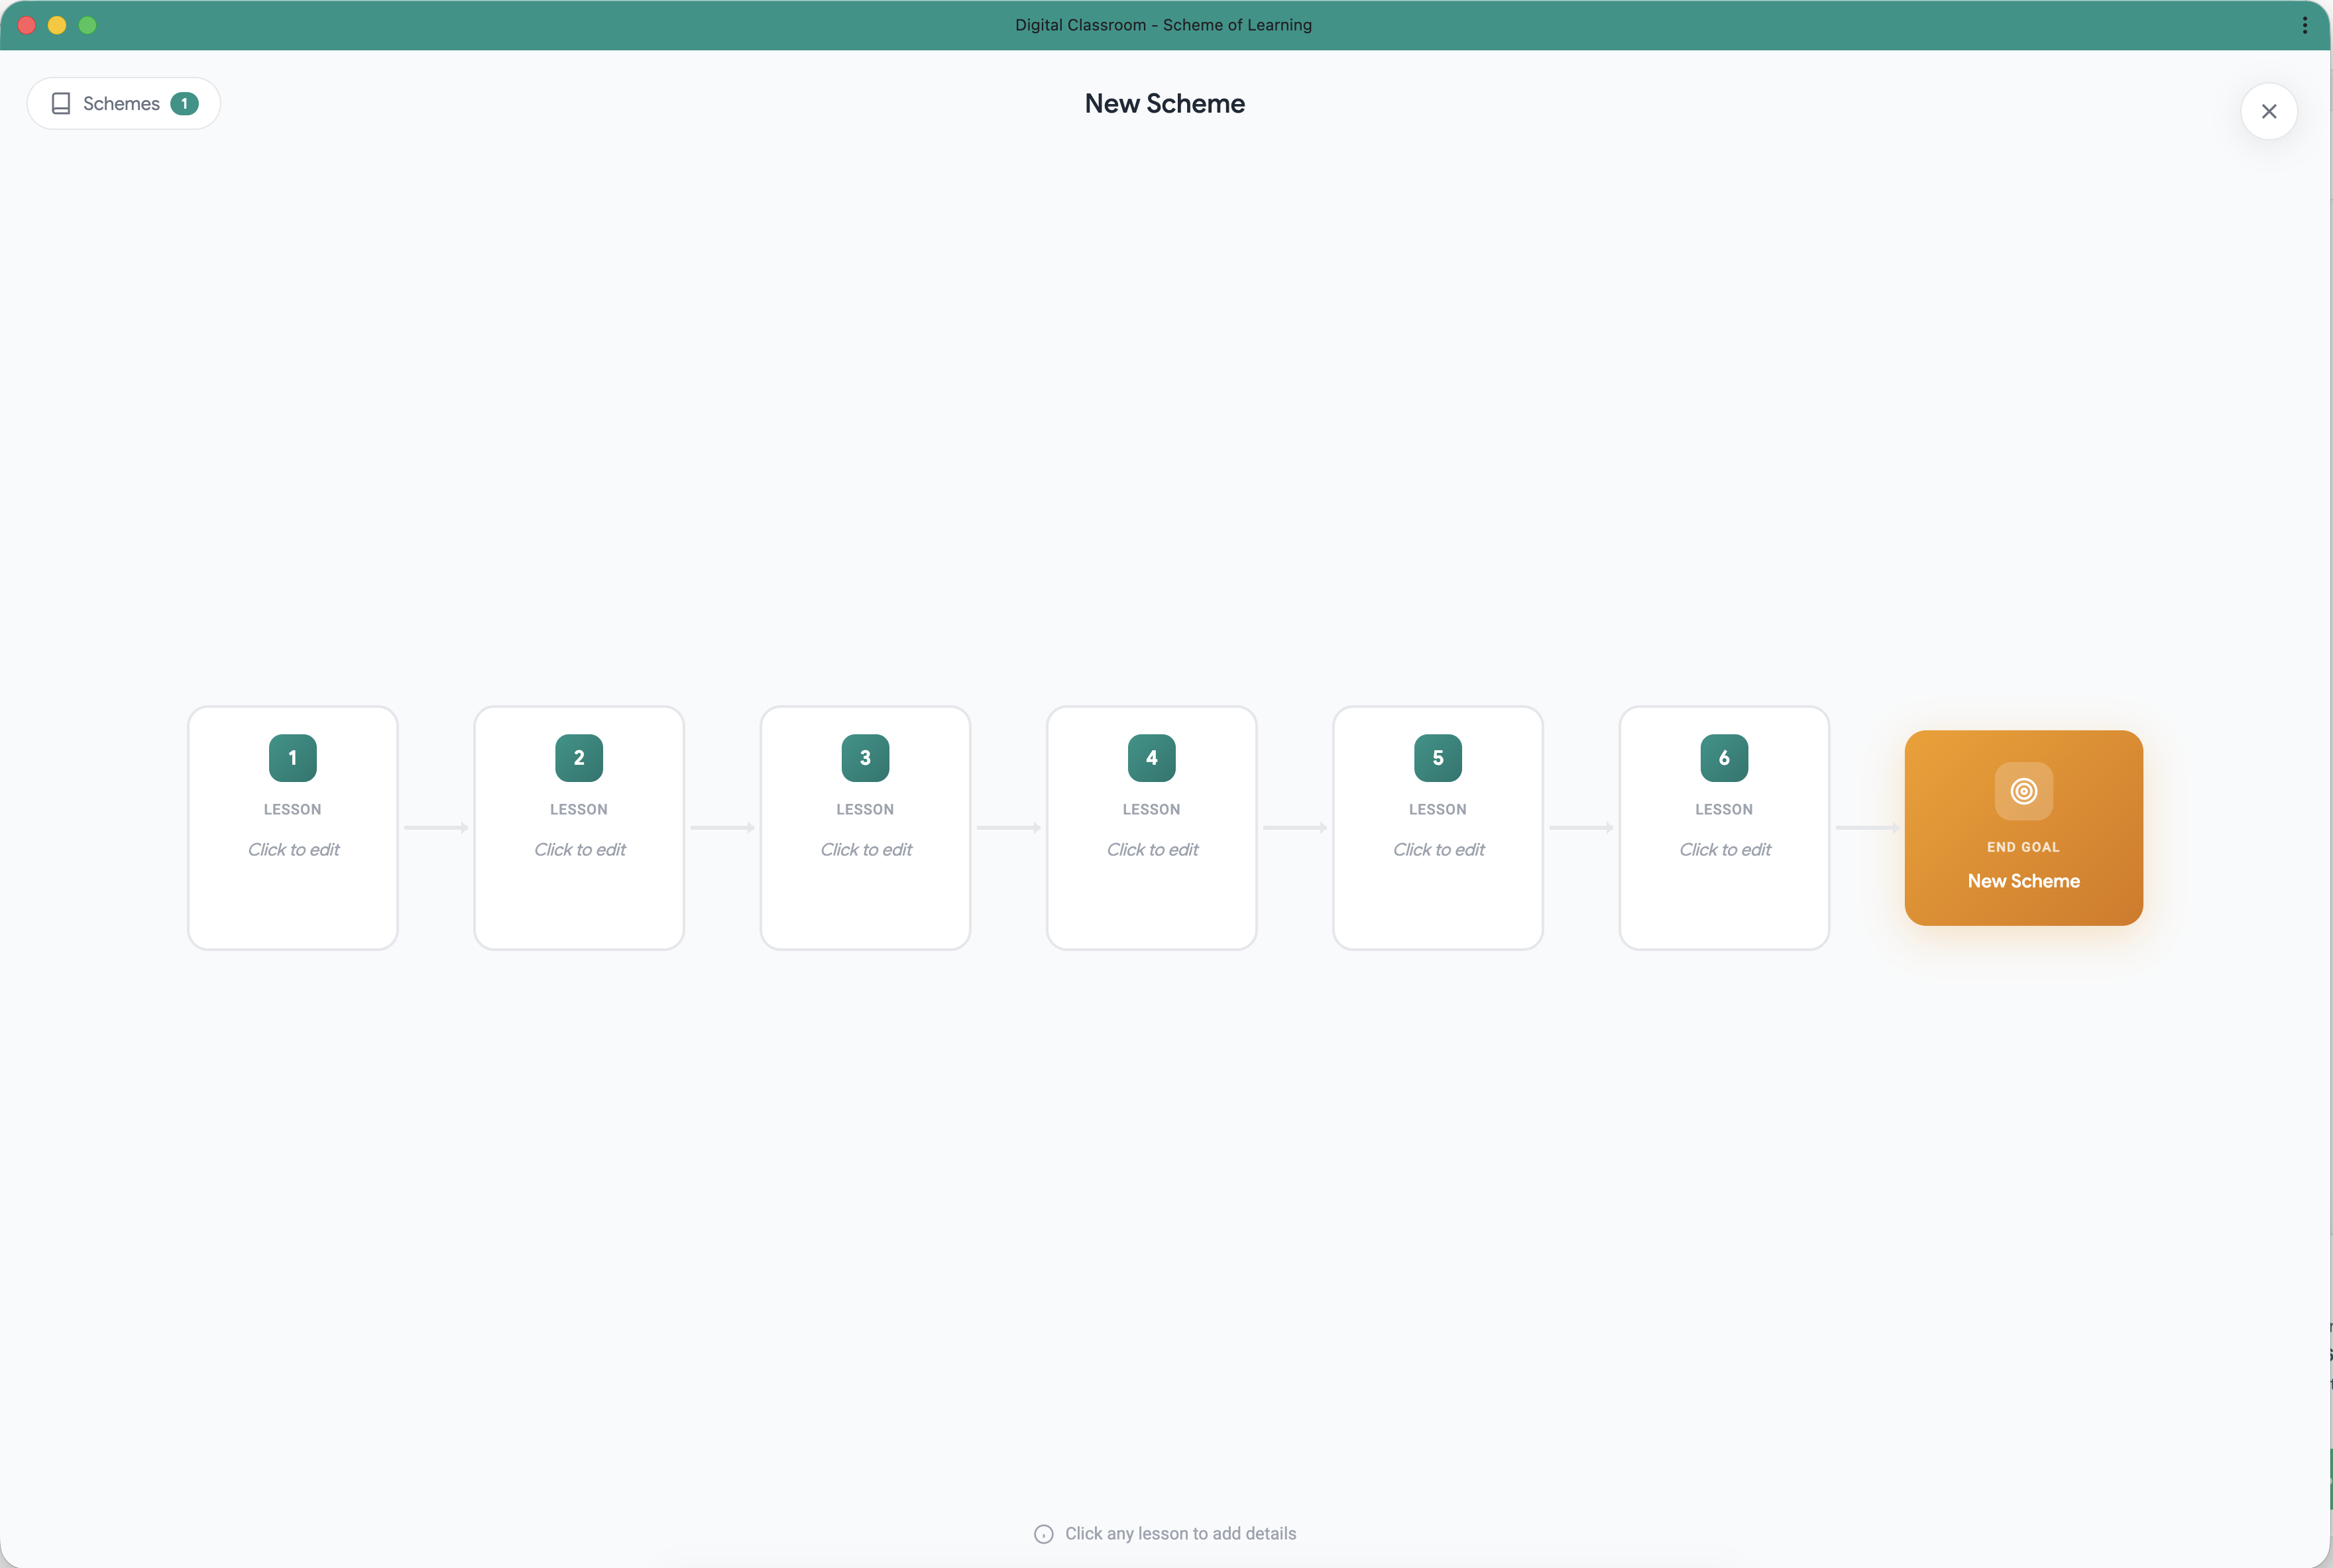Click the book icon on the Schemes button
The image size is (2333, 1568).
(61, 103)
